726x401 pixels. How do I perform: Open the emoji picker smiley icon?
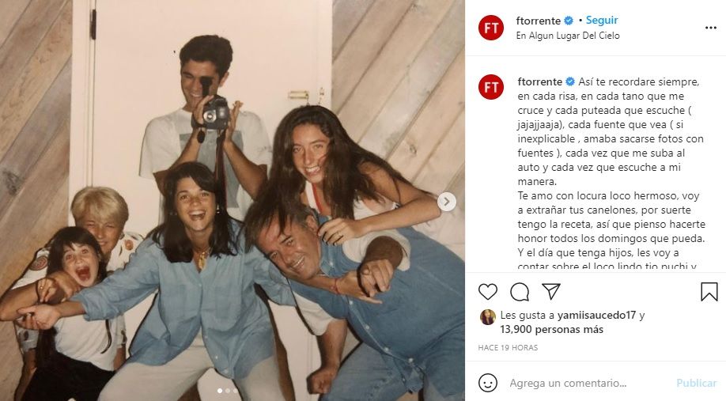point(487,383)
